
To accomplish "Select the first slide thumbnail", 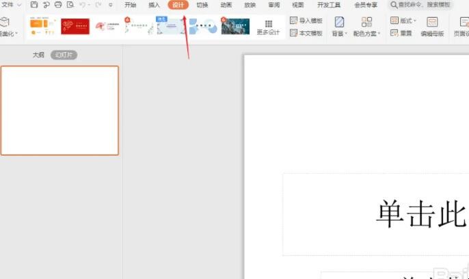I will point(59,110).
